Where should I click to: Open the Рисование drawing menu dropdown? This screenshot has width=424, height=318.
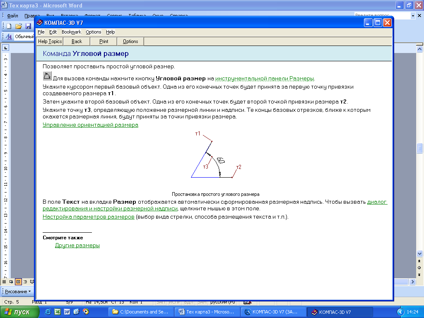click(18, 291)
